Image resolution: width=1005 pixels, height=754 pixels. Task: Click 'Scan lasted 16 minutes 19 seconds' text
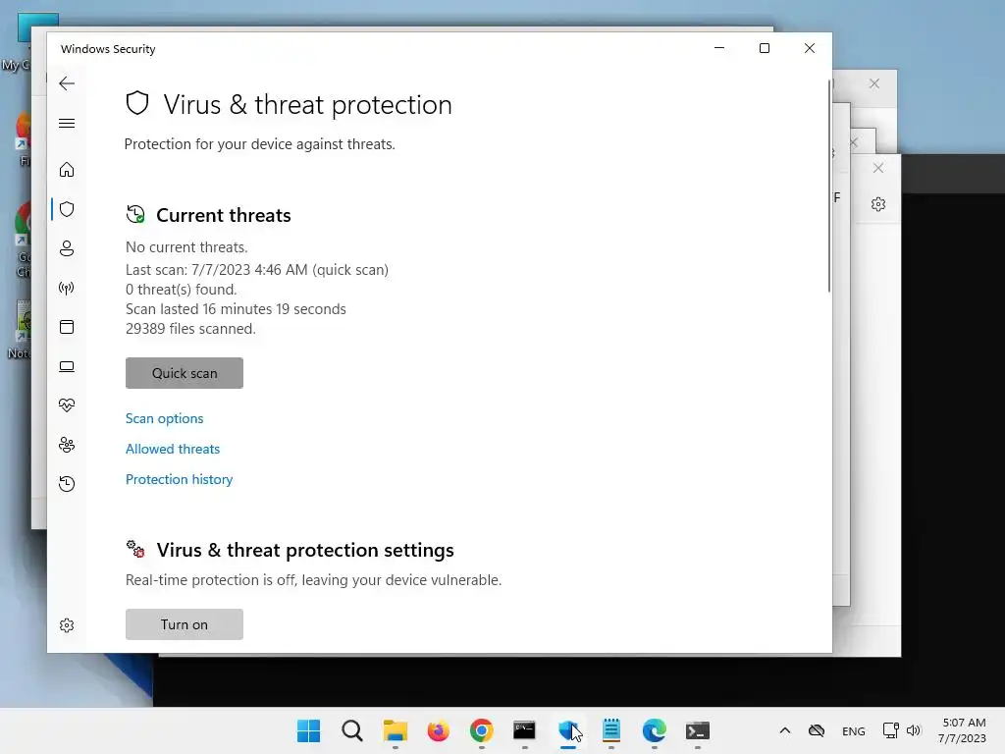[236, 309]
